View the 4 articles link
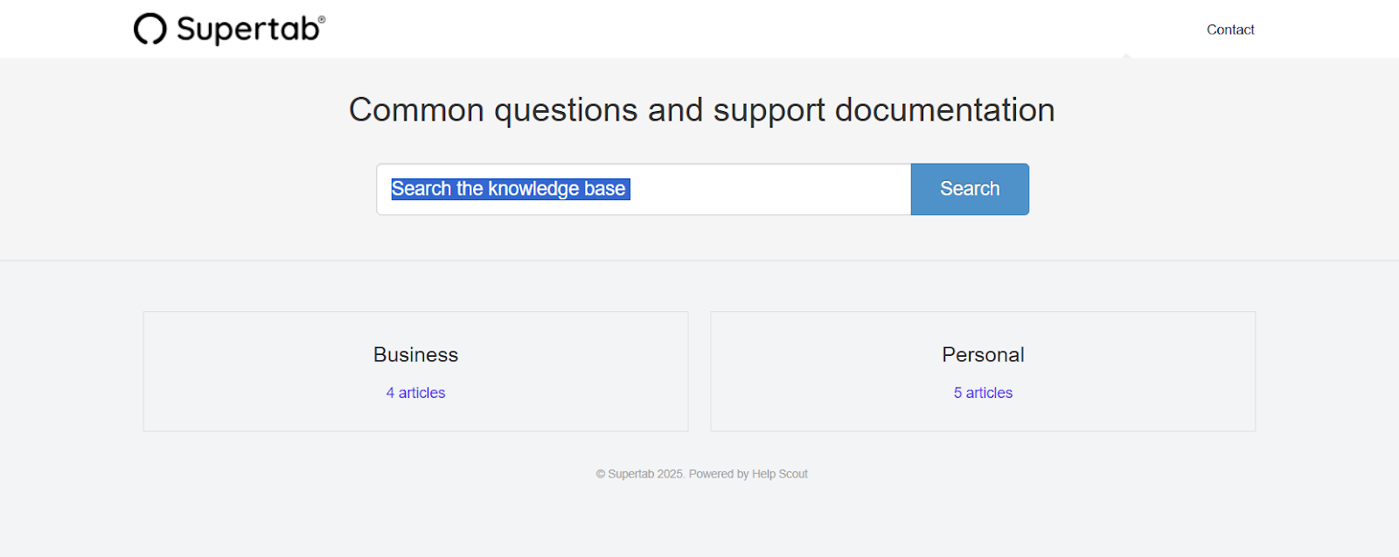Screen dimensions: 1399x557 415,393
